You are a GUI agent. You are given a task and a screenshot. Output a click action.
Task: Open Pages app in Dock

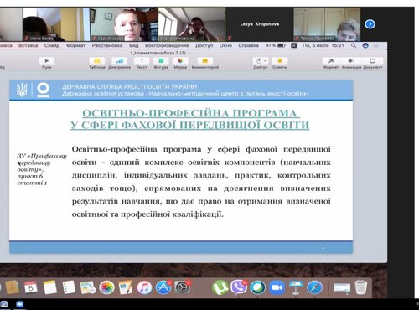click(x=126, y=287)
